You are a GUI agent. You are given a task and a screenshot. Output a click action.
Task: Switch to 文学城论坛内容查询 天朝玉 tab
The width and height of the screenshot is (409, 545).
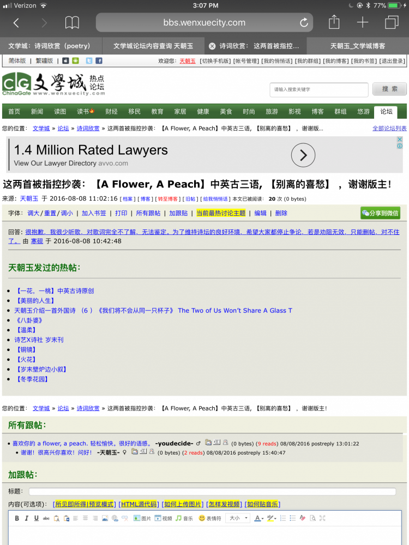click(x=153, y=46)
